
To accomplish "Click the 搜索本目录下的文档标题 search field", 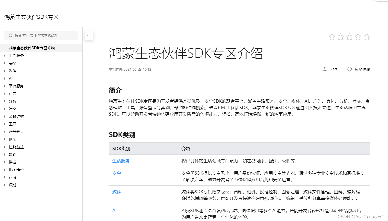I will tap(41, 36).
